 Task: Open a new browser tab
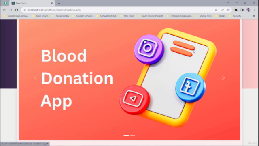(x=59, y=3)
